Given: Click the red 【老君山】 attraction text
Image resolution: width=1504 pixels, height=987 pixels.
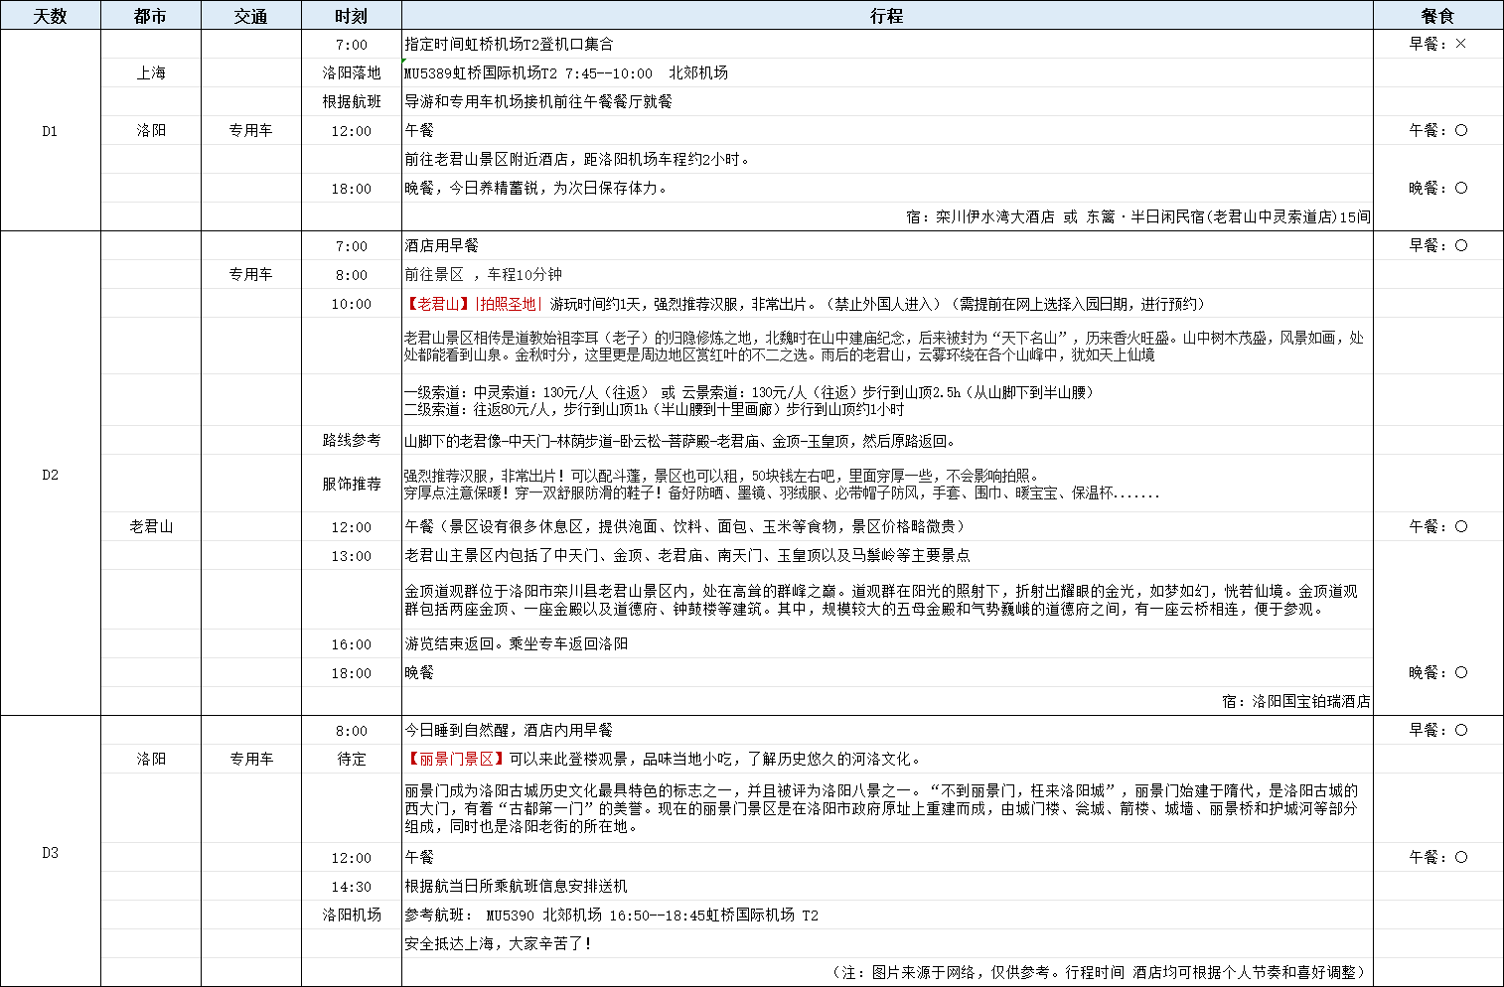Looking at the screenshot, I should pyautogui.click(x=437, y=304).
